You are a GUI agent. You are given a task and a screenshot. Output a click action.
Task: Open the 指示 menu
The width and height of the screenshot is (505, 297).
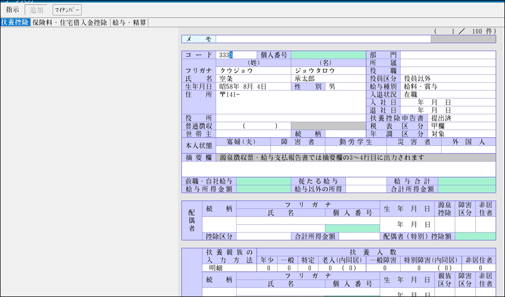point(12,10)
